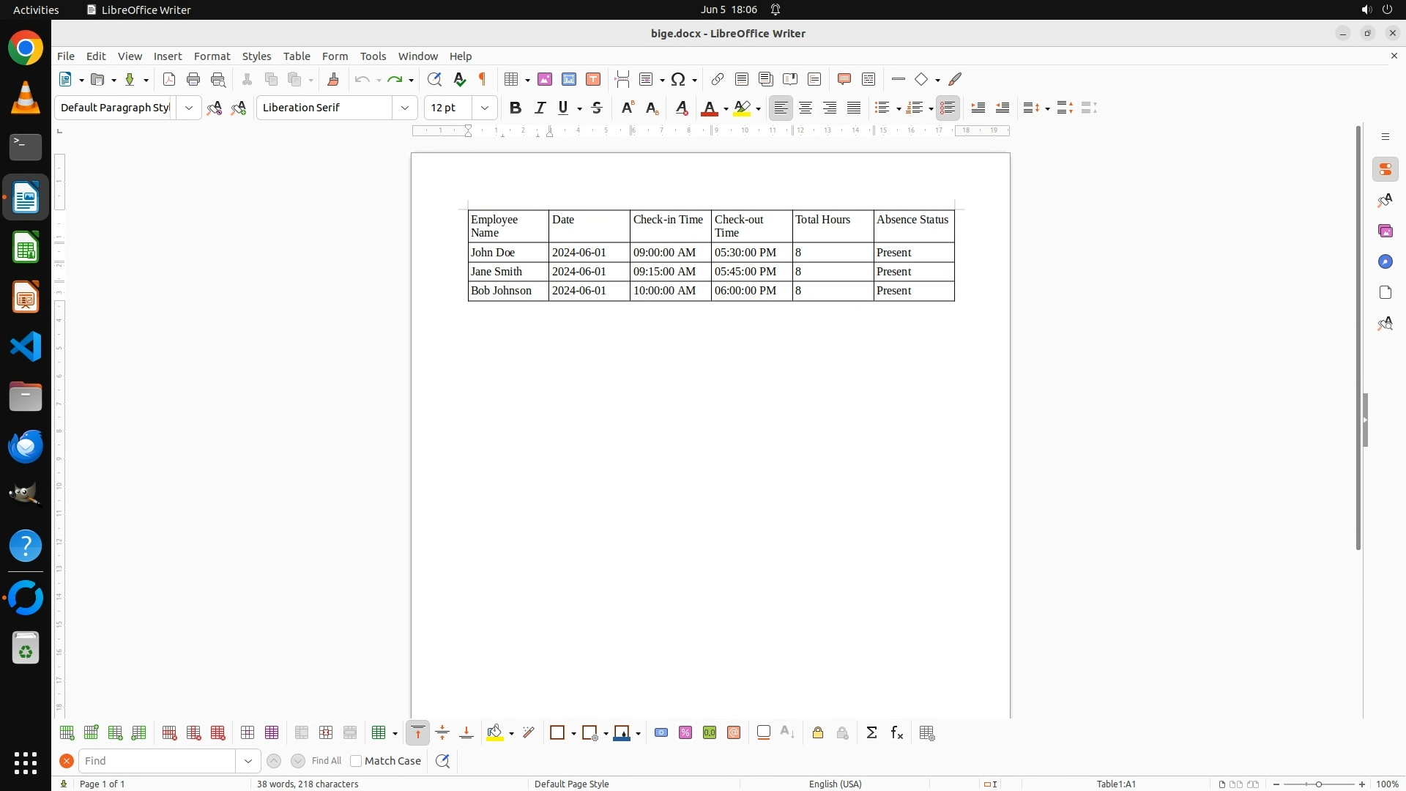
Task: Toggle Bold formatting
Action: 516,108
